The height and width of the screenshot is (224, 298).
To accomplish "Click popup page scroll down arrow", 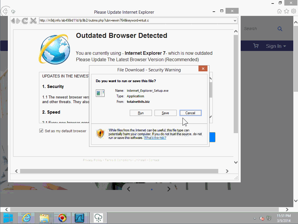I will [x=236, y=162].
